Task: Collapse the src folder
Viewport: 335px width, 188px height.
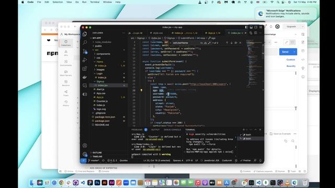Action: 96,50
